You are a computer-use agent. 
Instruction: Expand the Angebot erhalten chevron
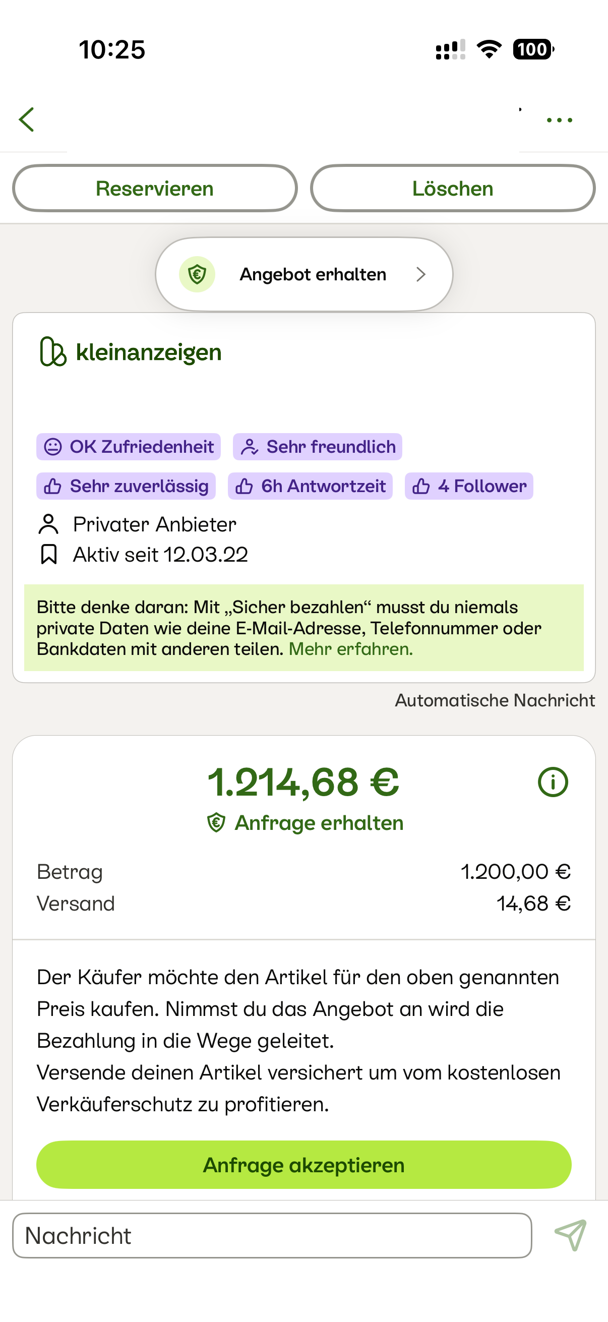click(421, 275)
